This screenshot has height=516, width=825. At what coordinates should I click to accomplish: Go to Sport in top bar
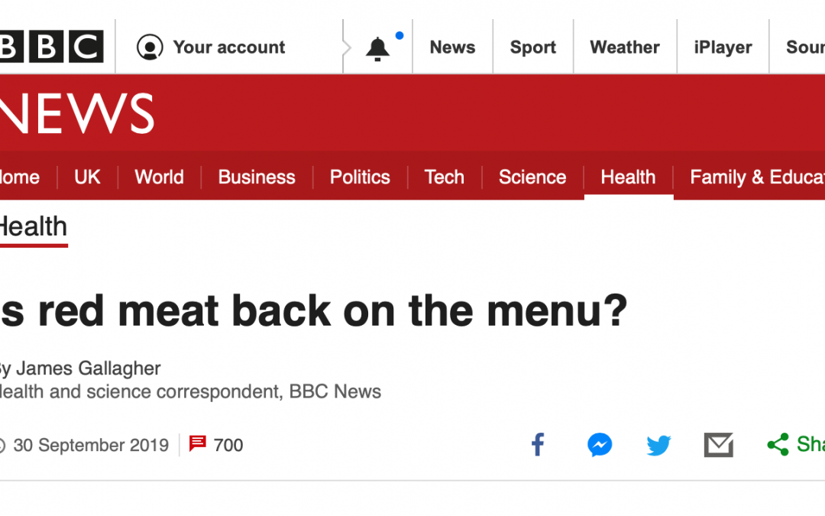point(532,47)
